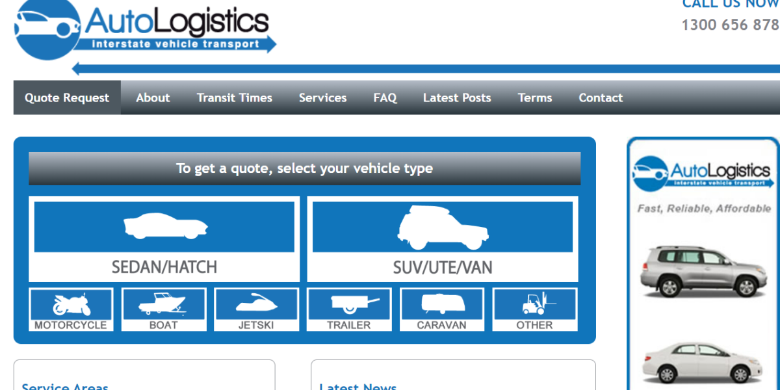Image resolution: width=780 pixels, height=390 pixels.
Task: View Latest Posts
Action: pos(457,97)
